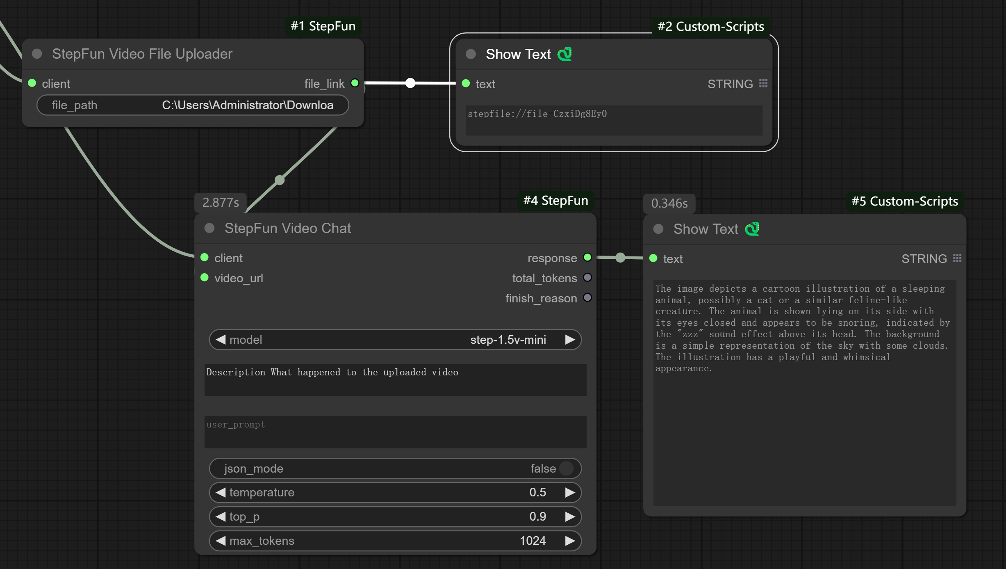Click the finish_reason output socket
This screenshot has width=1006, height=569.
tap(587, 298)
